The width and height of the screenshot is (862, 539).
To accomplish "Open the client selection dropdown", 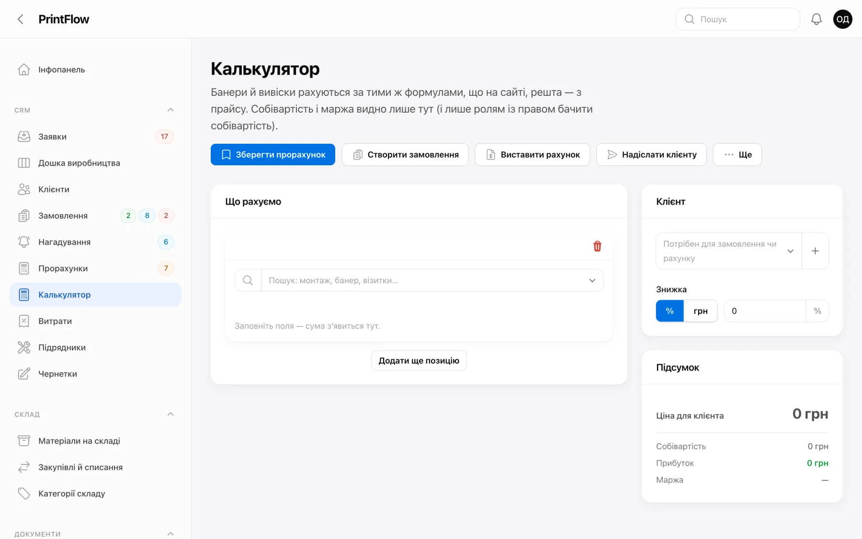I will coord(728,251).
